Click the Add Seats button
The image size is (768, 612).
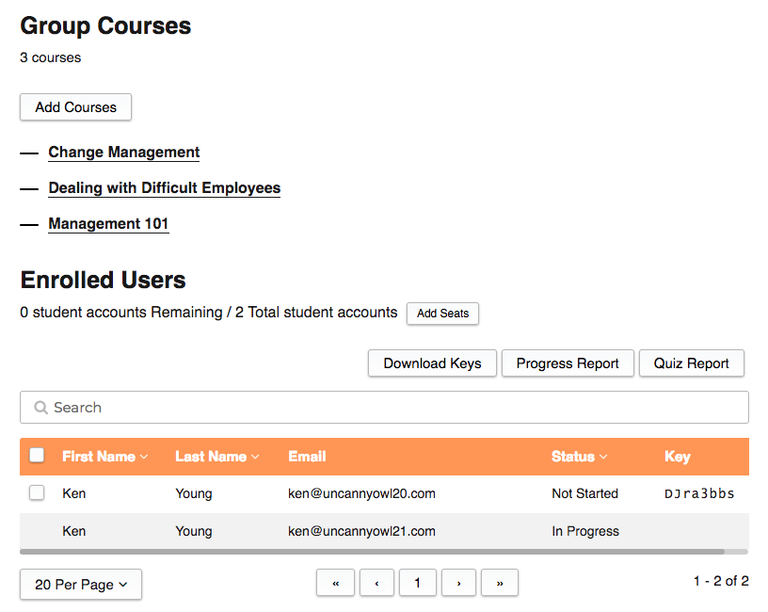[442, 314]
